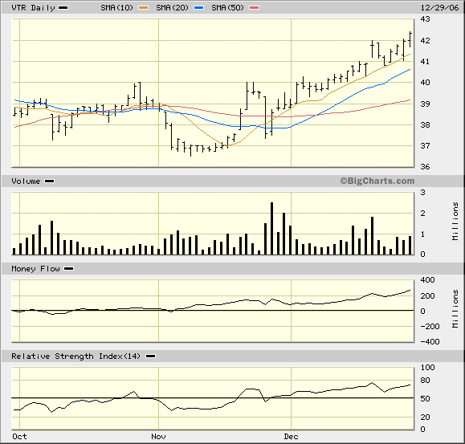This screenshot has width=465, height=444.
Task: Click the 43 price axis label
Action: tap(425, 19)
